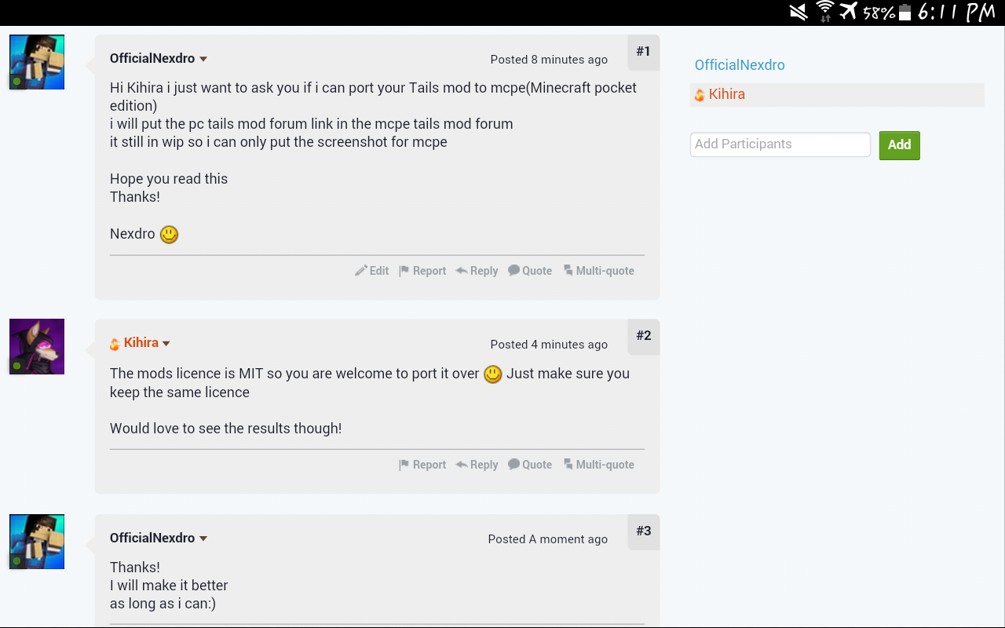Reply to Kihira's post #2

tap(477, 465)
